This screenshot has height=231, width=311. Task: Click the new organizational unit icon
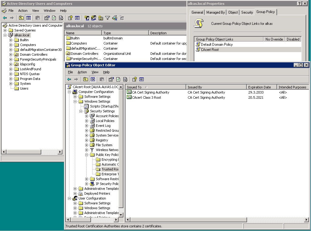[100, 18]
